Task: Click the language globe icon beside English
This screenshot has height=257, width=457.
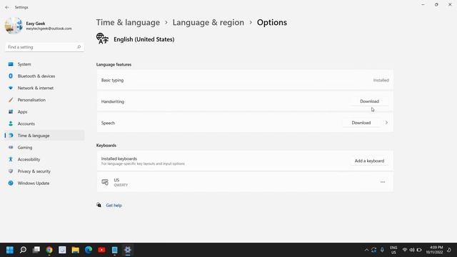Action: (x=102, y=39)
